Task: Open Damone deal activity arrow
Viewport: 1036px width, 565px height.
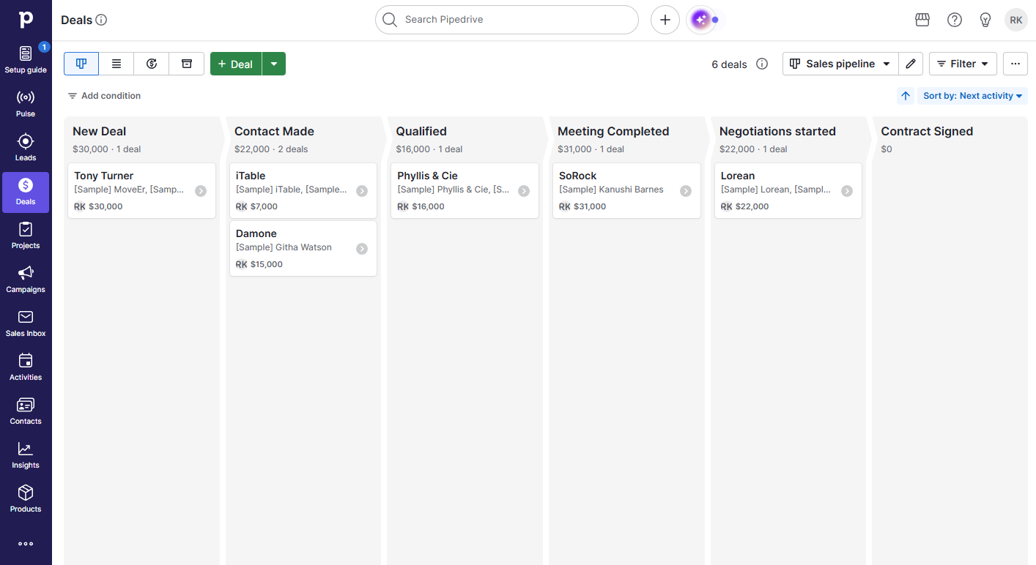Action: coord(362,249)
